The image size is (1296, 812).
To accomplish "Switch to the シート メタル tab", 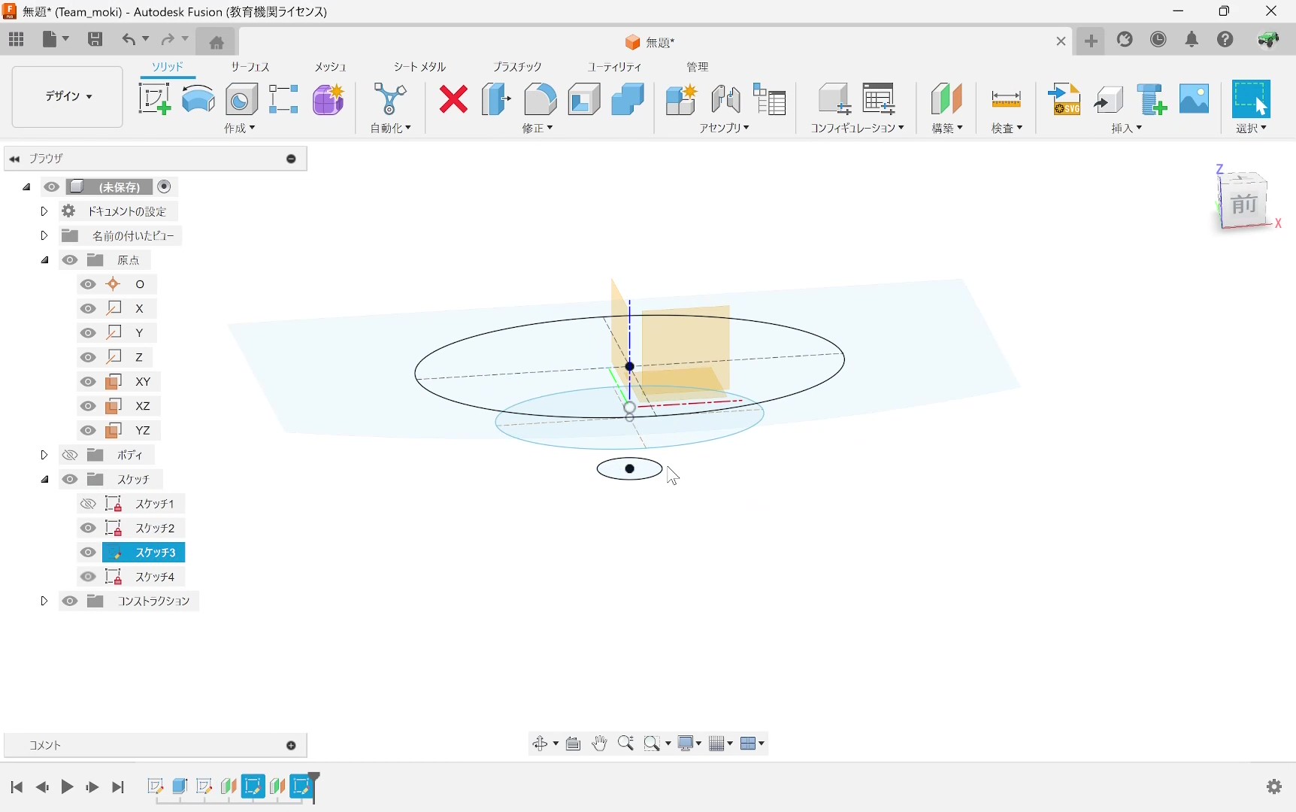I will [x=420, y=67].
